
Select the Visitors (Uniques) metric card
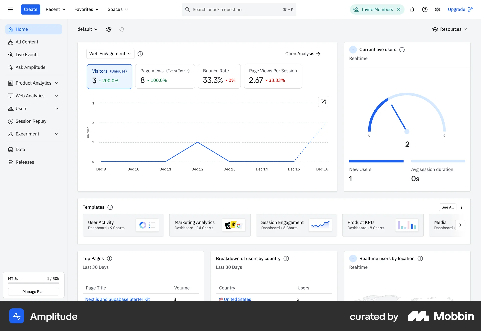[x=109, y=76]
